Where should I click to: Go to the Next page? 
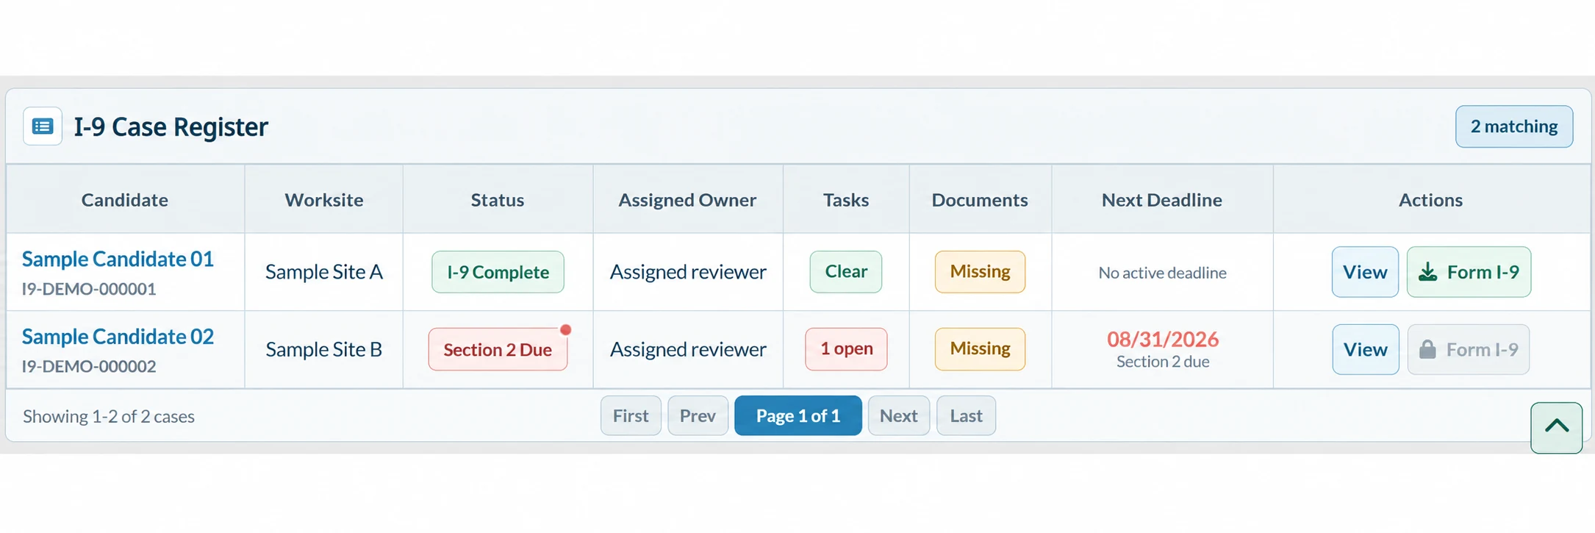click(x=899, y=415)
